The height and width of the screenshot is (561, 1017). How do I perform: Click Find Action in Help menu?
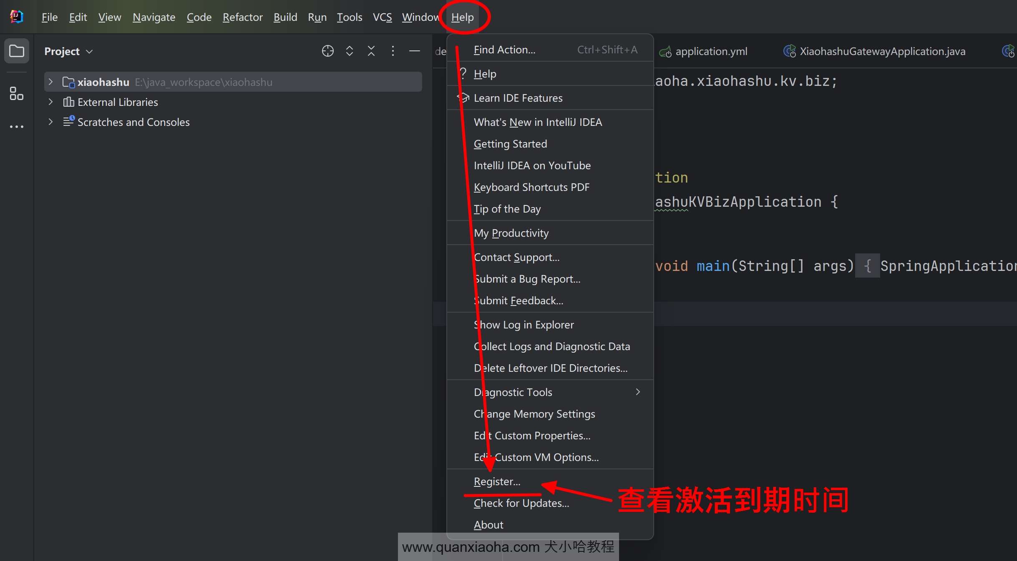point(503,49)
